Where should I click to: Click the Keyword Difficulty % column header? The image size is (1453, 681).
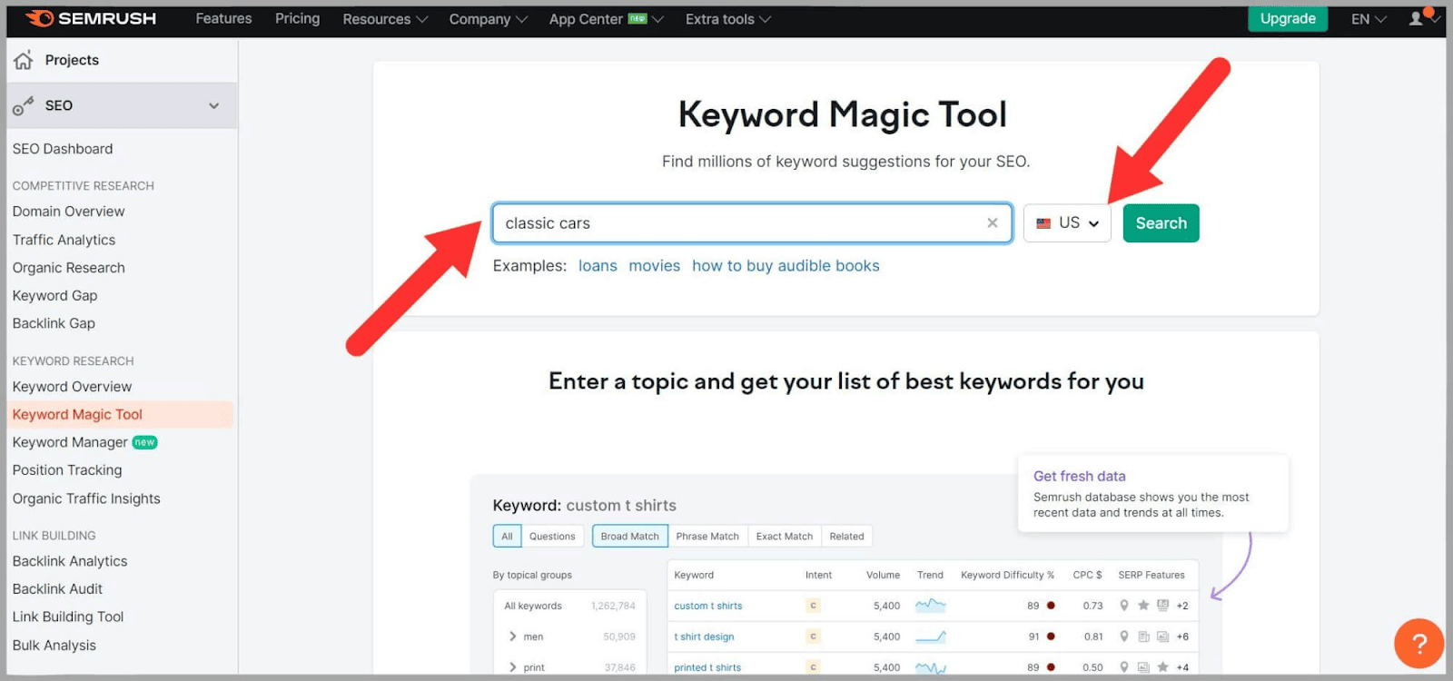tap(1007, 575)
